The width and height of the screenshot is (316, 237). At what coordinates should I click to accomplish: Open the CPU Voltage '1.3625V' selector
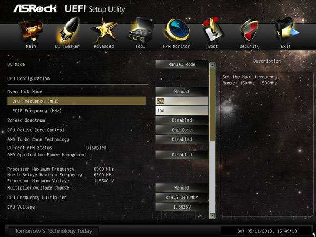coord(182,207)
